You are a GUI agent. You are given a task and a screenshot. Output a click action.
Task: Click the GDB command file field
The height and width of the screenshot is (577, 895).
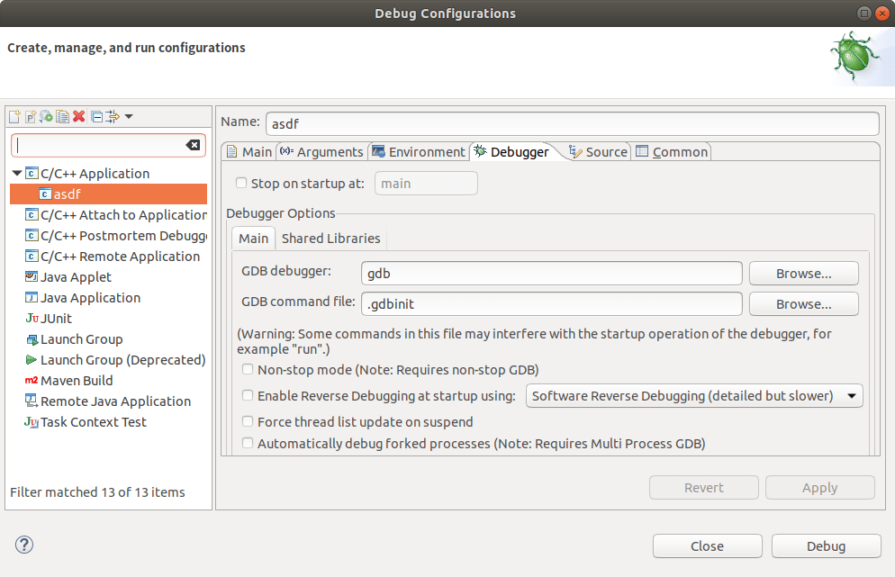click(x=551, y=304)
